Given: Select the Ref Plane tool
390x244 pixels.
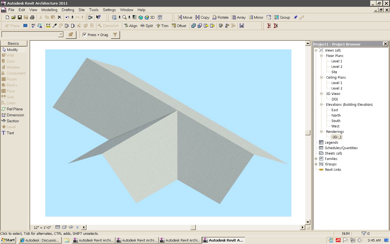Looking at the screenshot, I should click(x=12, y=109).
